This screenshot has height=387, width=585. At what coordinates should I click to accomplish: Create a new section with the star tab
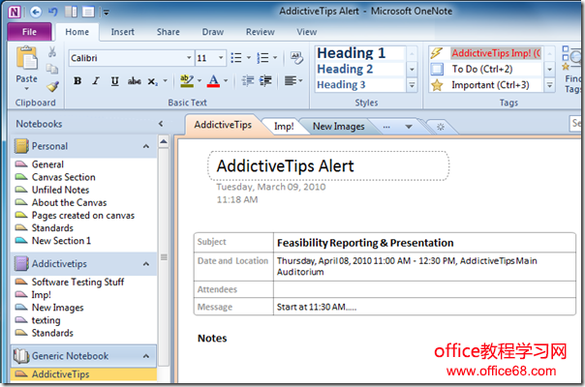click(x=441, y=127)
